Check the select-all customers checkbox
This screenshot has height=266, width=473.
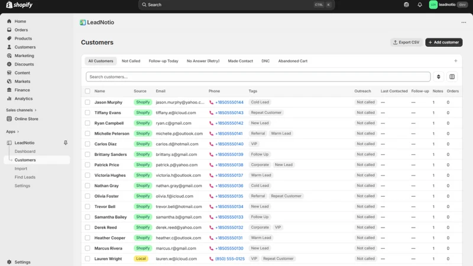(88, 91)
